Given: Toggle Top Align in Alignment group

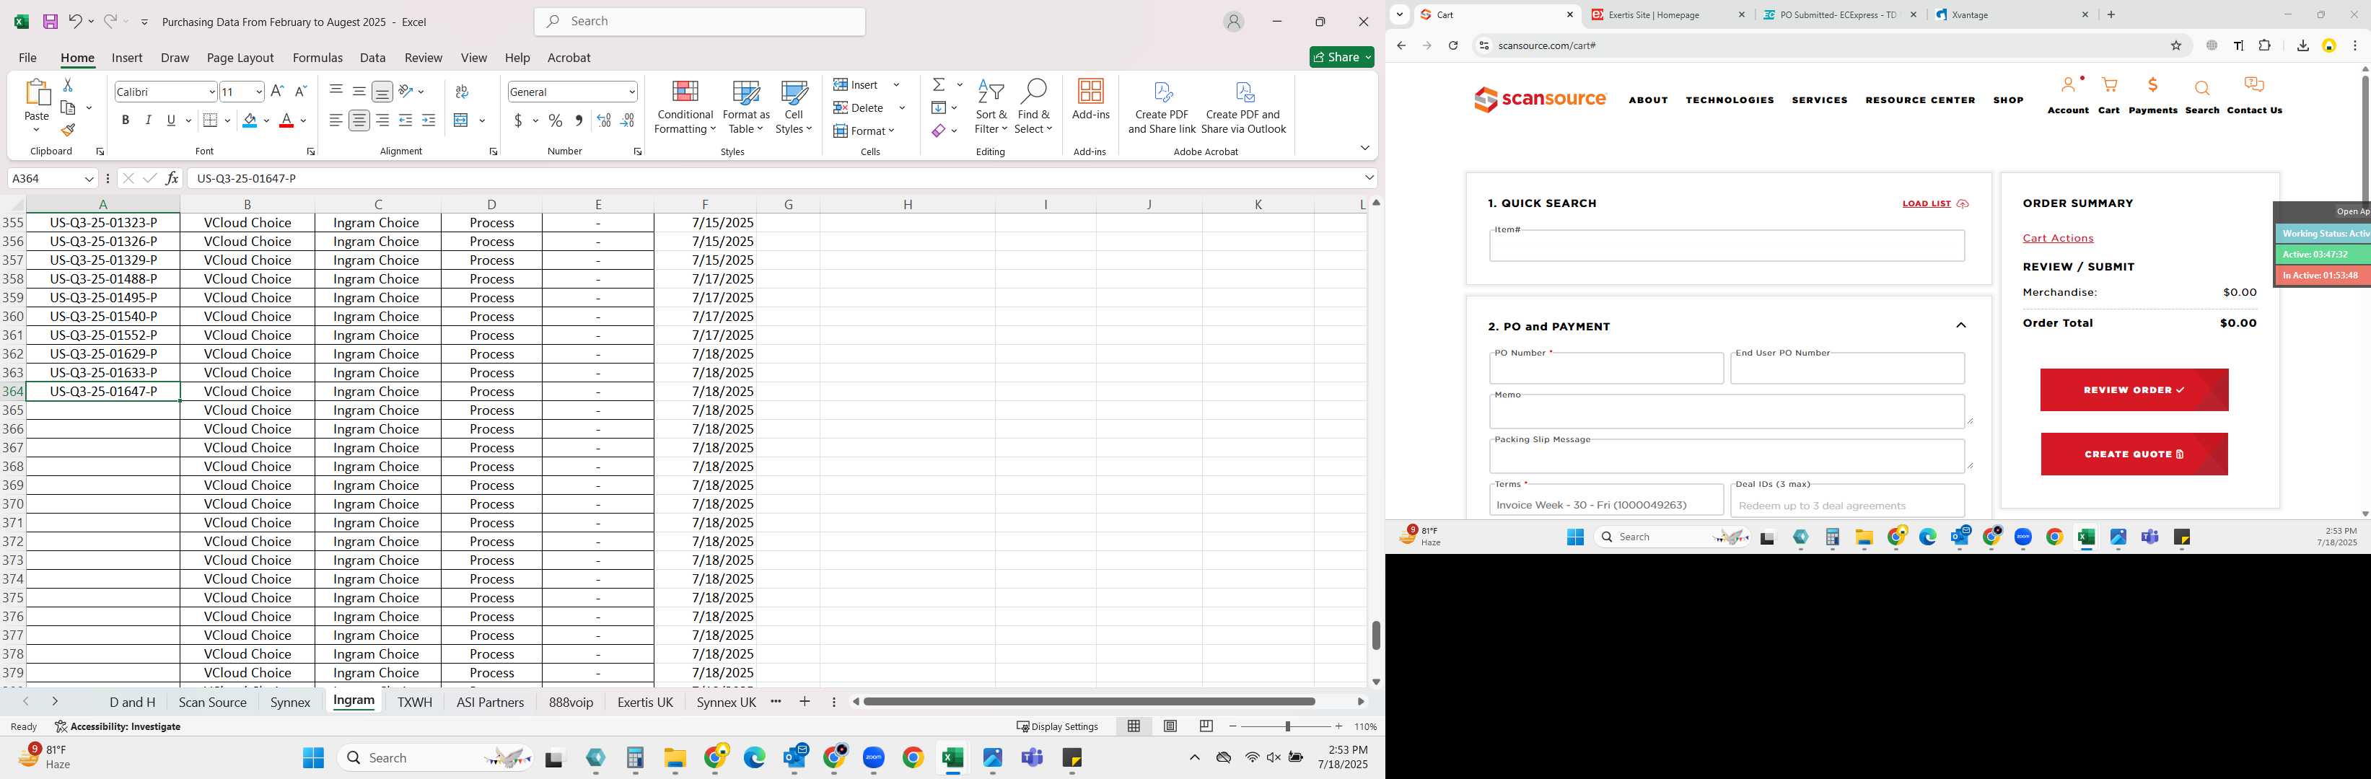Looking at the screenshot, I should [x=336, y=91].
